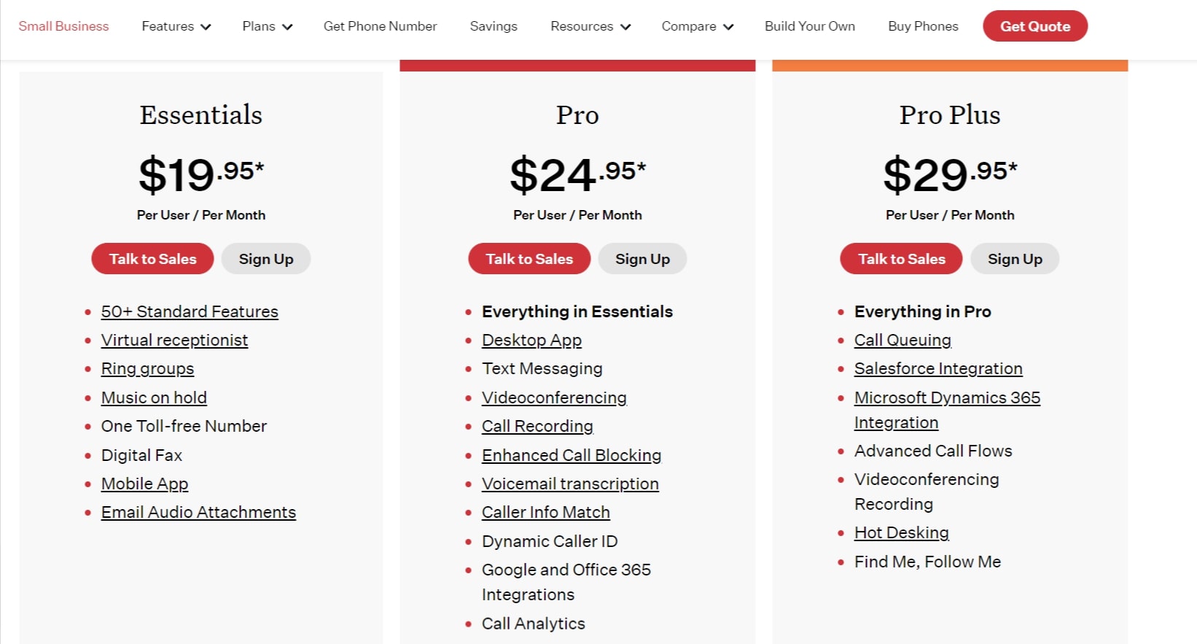Open the Salesforce Integration link
This screenshot has height=644, width=1197.
(x=938, y=368)
